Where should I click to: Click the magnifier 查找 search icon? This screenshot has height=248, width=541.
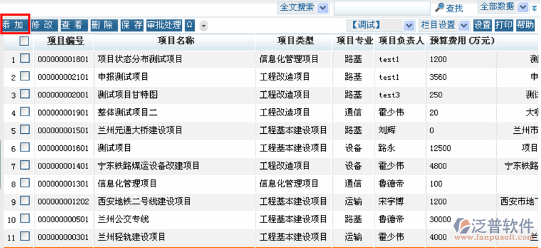click(440, 7)
